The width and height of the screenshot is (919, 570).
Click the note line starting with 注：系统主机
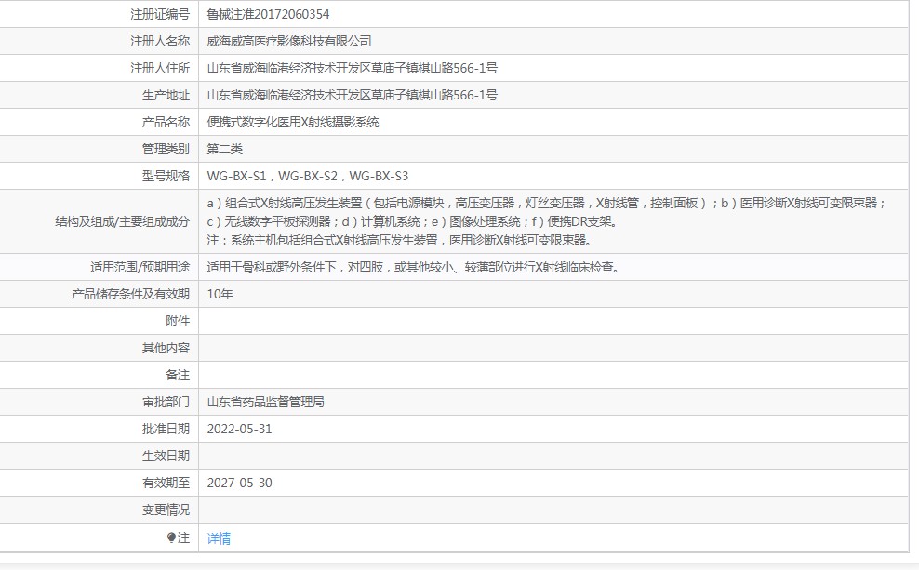(x=400, y=240)
